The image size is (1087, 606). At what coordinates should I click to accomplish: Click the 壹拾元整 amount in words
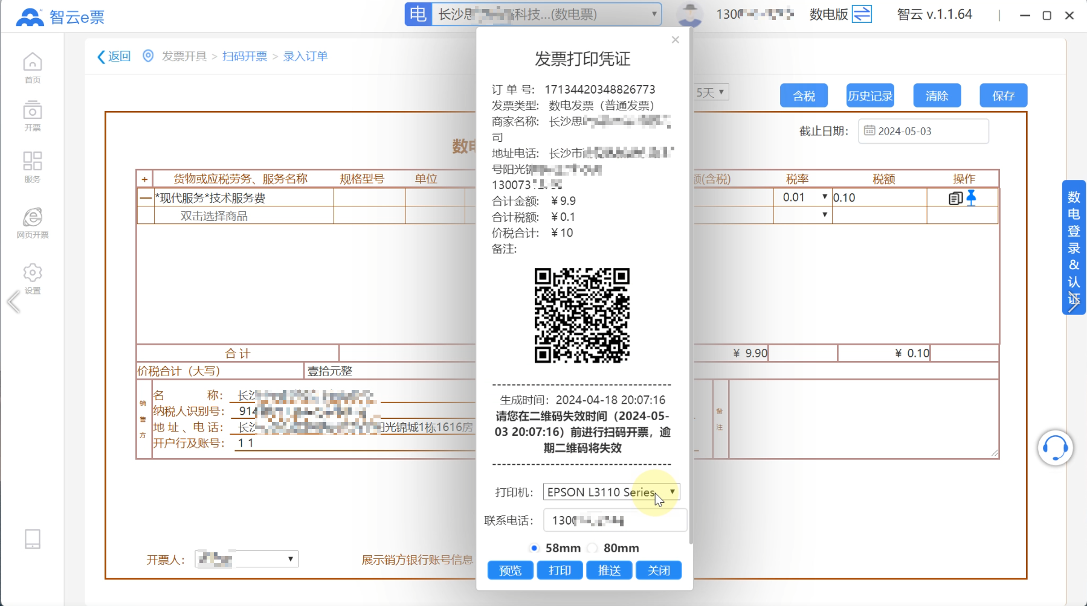pos(330,371)
